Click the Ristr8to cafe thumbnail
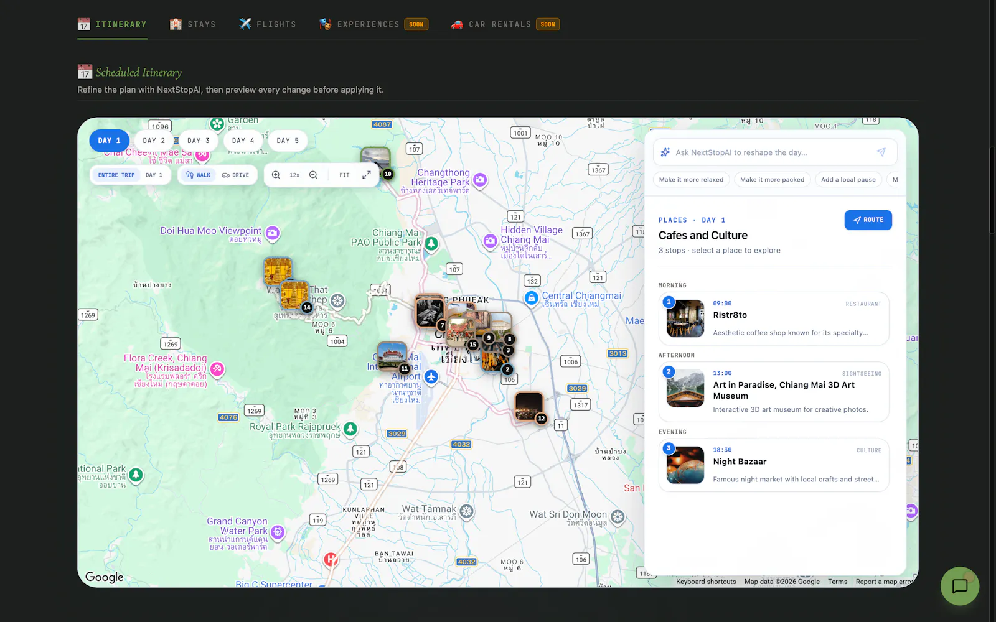The width and height of the screenshot is (996, 622). (x=685, y=318)
